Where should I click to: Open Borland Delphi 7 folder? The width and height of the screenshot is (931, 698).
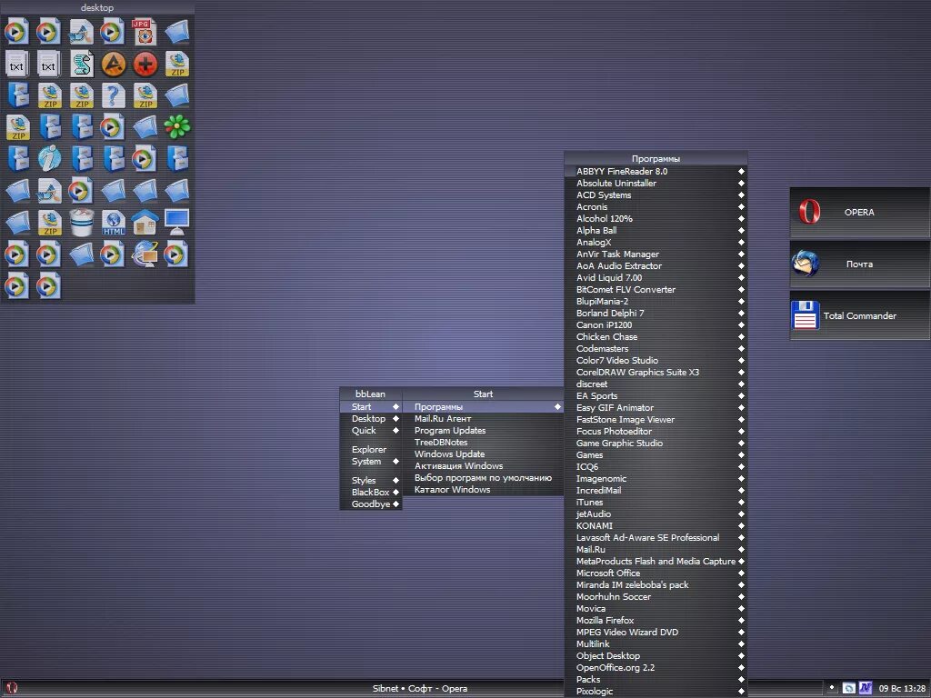[x=656, y=314]
